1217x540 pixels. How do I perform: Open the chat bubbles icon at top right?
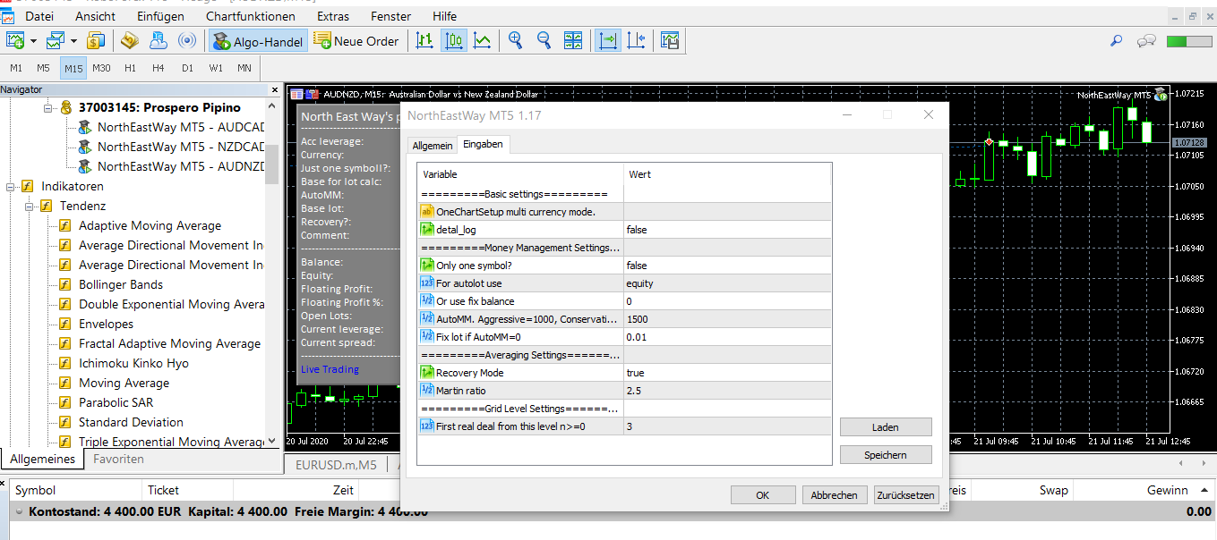pos(1145,41)
